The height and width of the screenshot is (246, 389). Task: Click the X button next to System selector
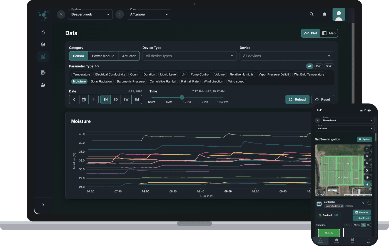61,14
